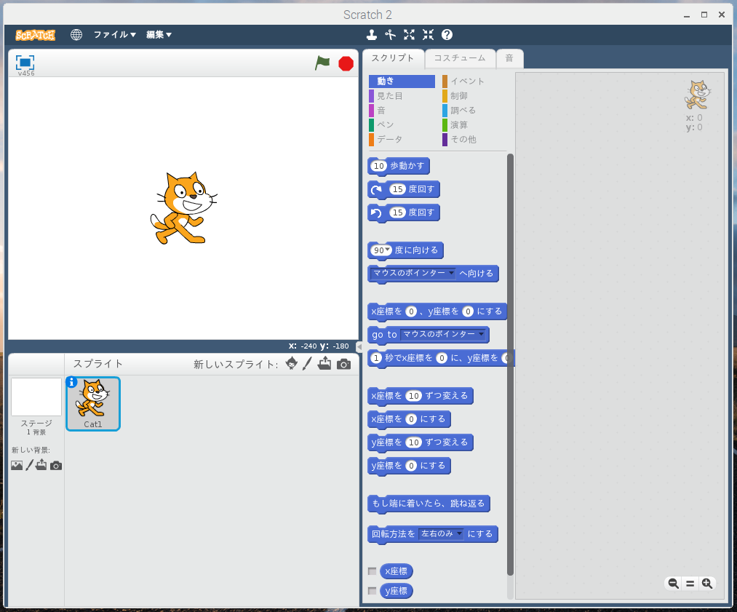Open マウスのポインター dropdown in へ向ける block
This screenshot has height=612, width=737.
413,273
